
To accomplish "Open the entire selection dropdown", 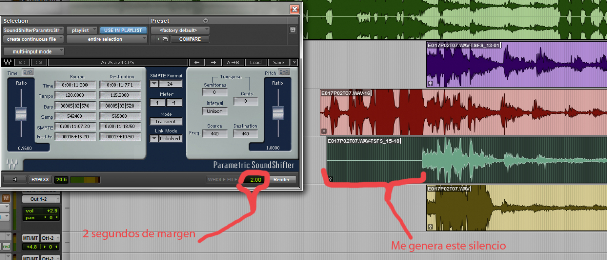I will coord(107,39).
